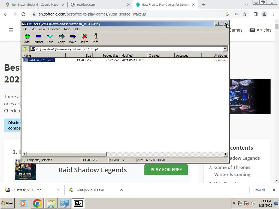Sort by the Size column header
The height and width of the screenshot is (209, 279).
point(79,56)
